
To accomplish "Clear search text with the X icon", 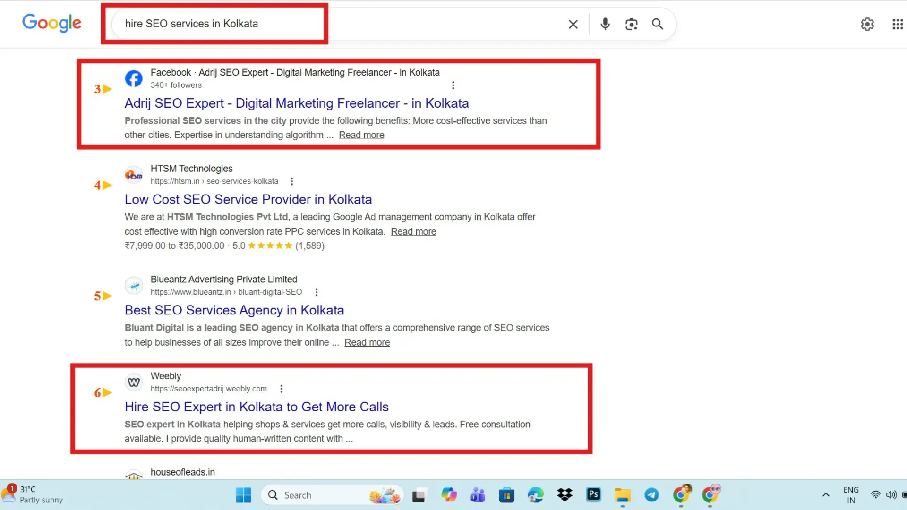I will click(573, 24).
